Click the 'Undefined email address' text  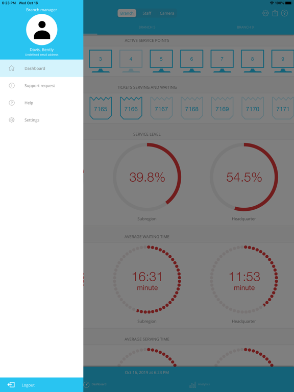(41, 55)
